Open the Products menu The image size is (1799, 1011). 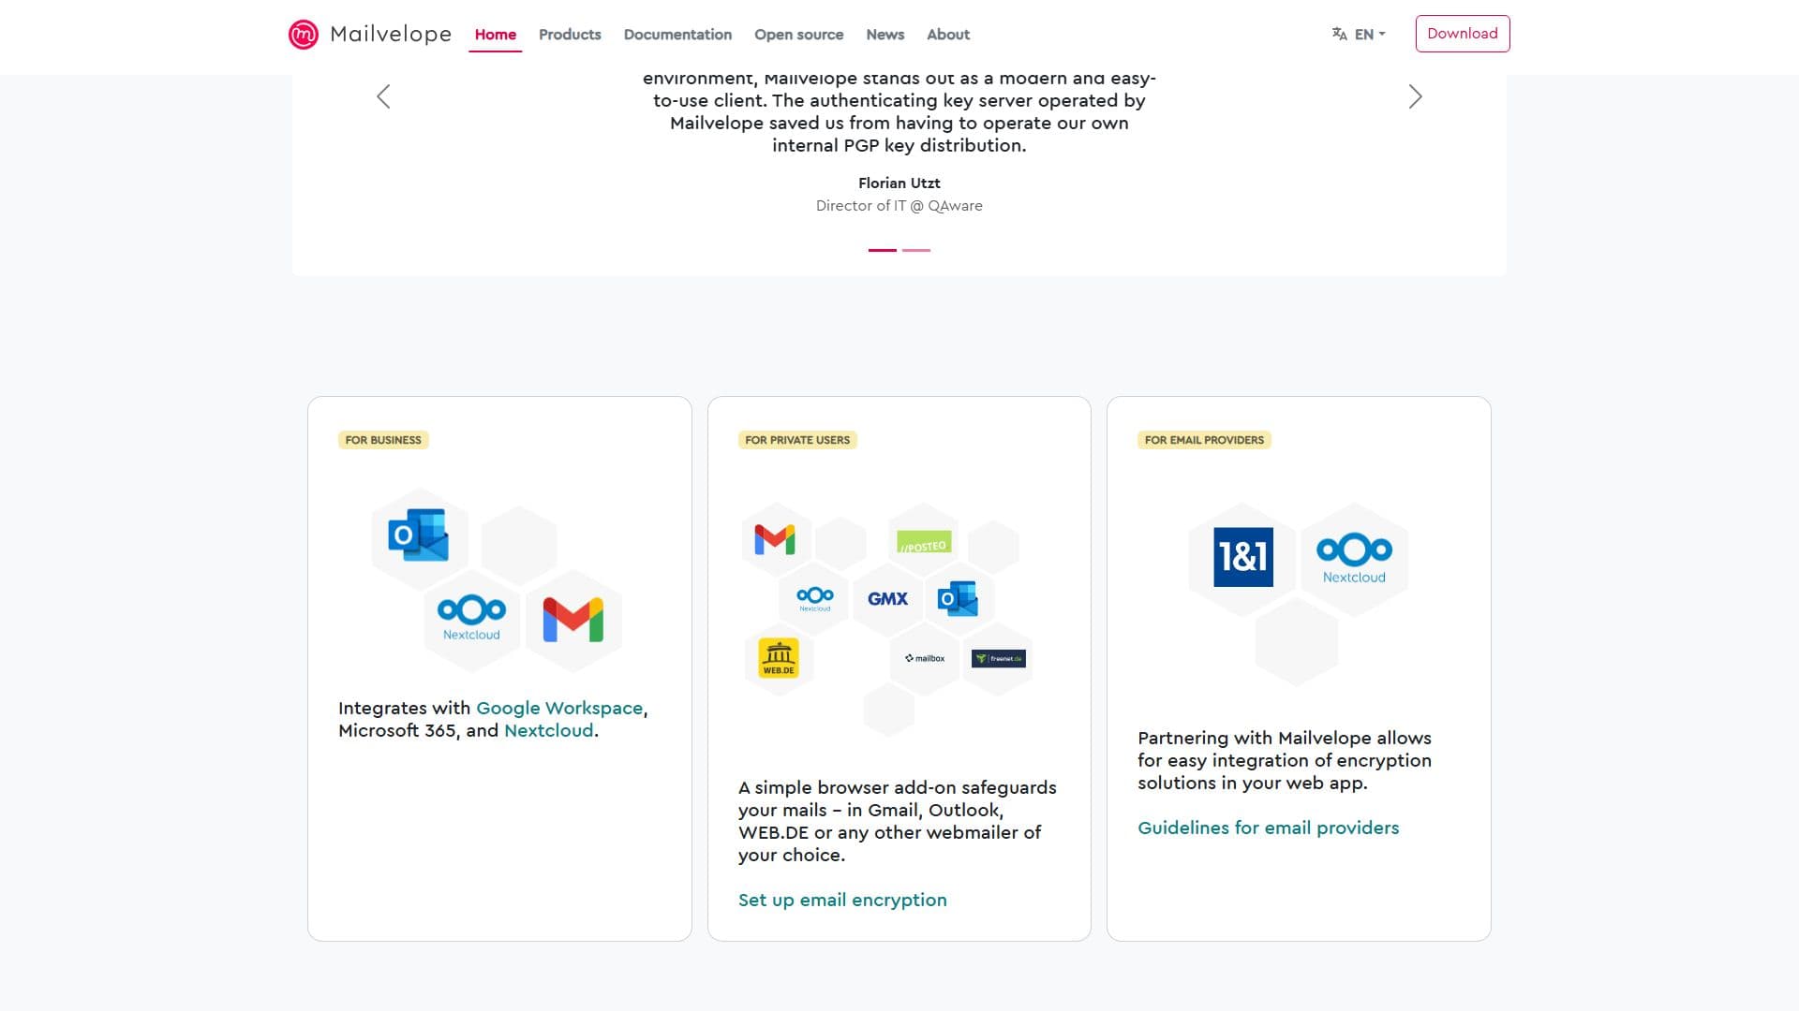tap(570, 35)
